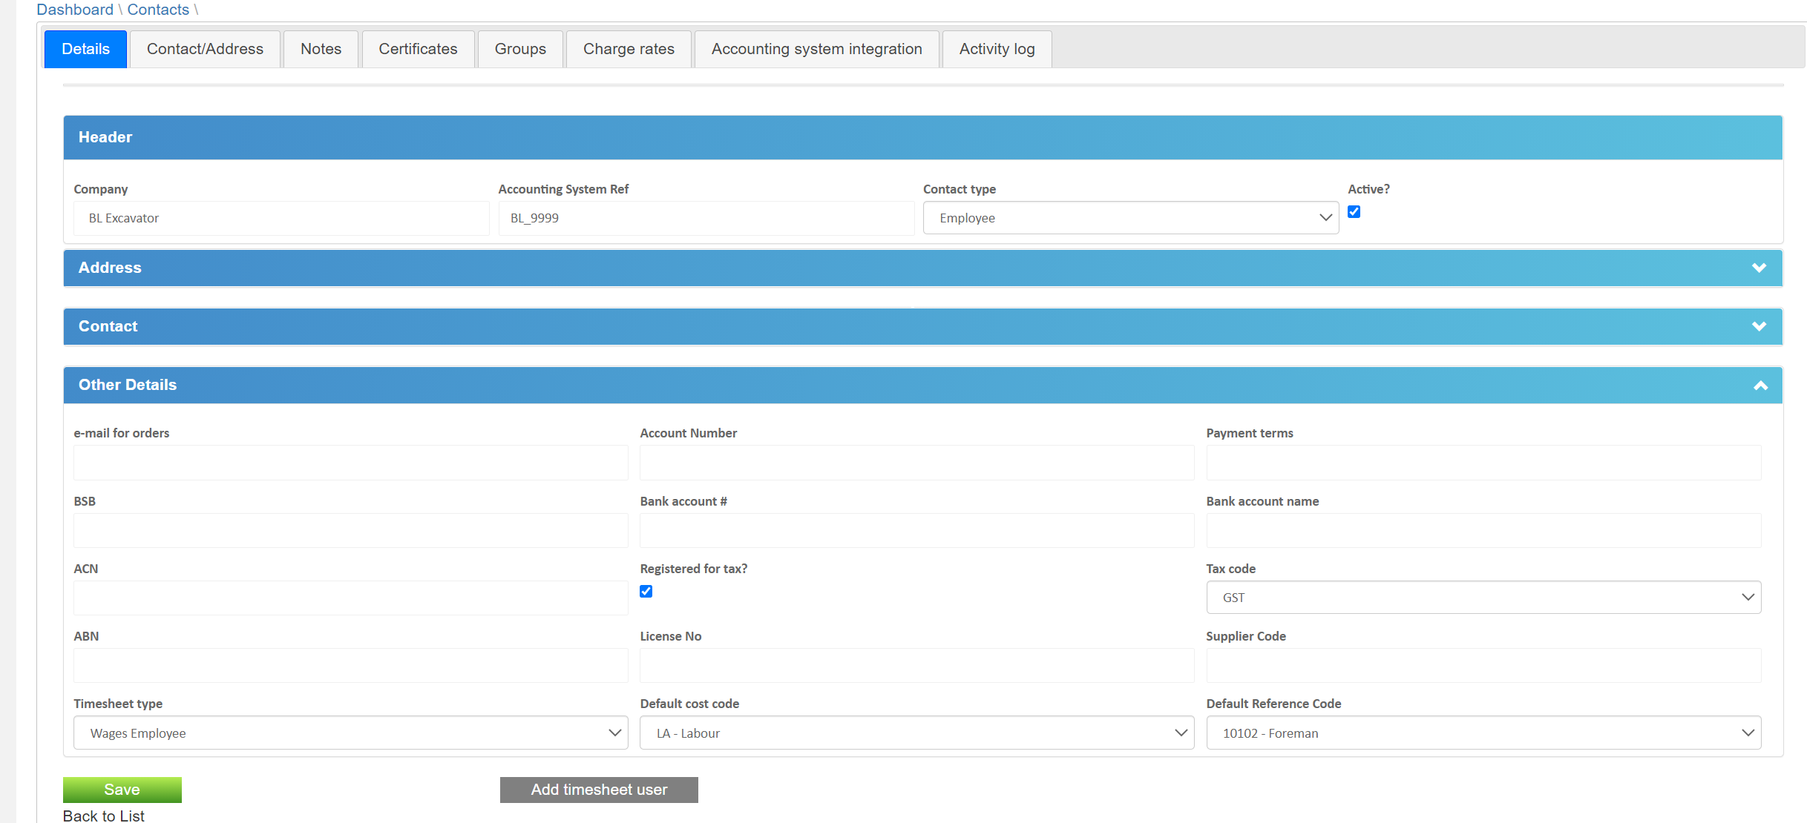Go Back to List link
Image resolution: width=1807 pixels, height=823 pixels.
tap(104, 816)
